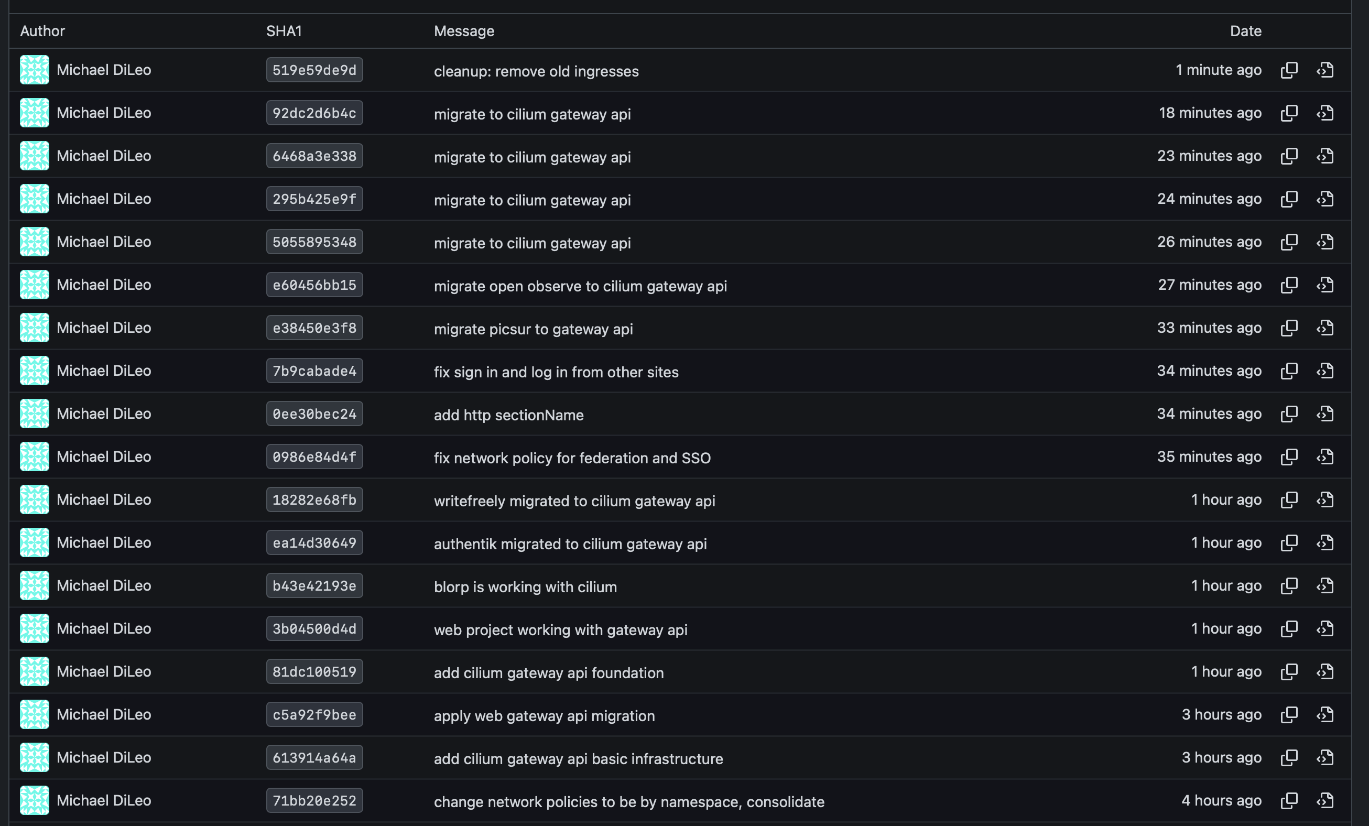
Task: Open "fix sign in and log in" commit message
Action: [556, 372]
